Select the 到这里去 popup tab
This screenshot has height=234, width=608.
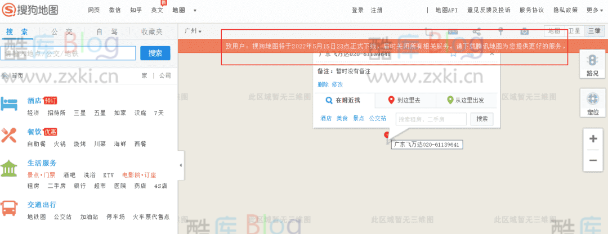click(x=405, y=100)
